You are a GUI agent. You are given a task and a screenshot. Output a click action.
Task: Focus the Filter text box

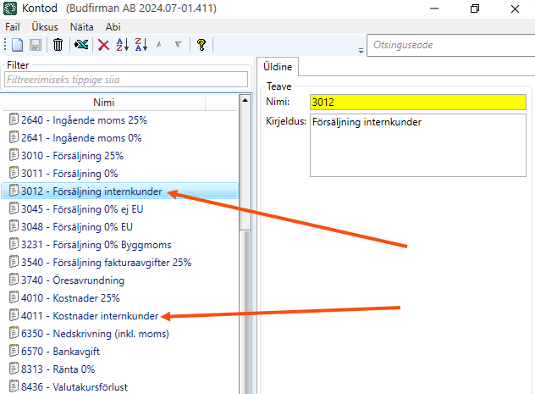pos(125,80)
